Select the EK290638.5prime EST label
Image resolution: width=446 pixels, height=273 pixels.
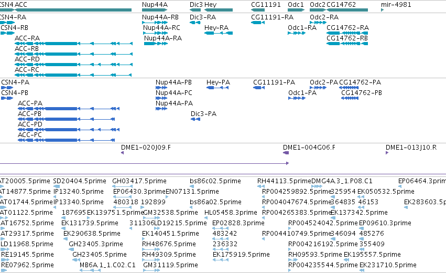[92, 234]
